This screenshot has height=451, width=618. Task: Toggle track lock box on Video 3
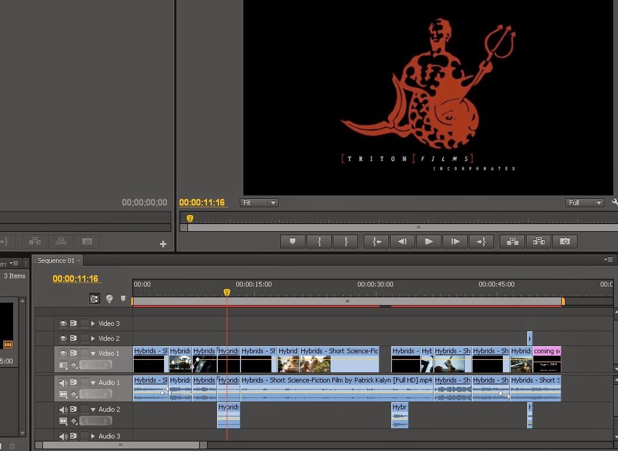click(84, 323)
